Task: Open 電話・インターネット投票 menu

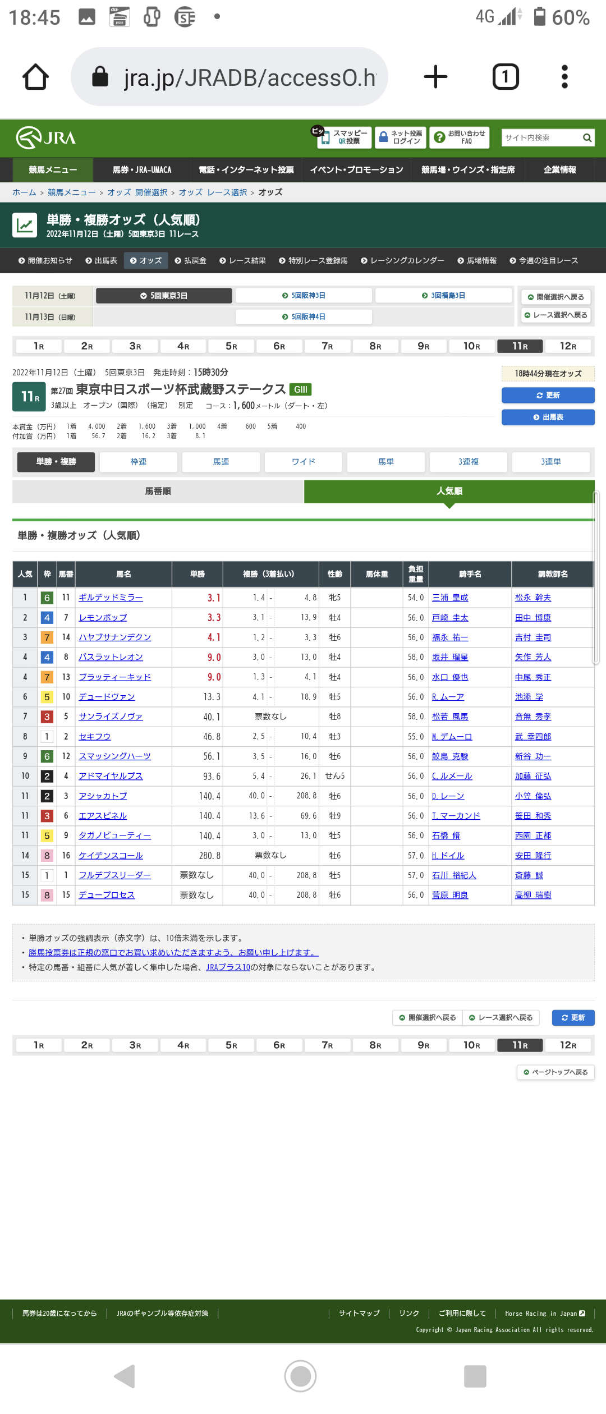Action: click(x=246, y=170)
